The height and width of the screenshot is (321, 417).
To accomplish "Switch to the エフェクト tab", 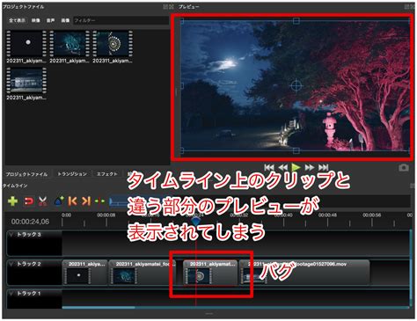I will (107, 174).
